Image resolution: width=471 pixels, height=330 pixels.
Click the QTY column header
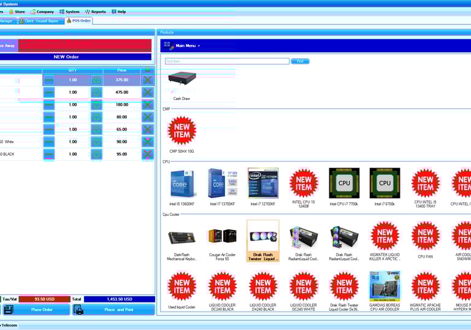coord(72,71)
